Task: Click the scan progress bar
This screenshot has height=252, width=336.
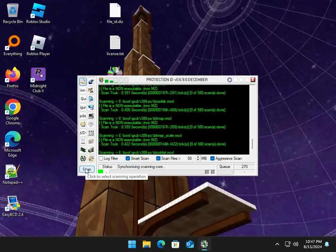Action: click(157, 172)
